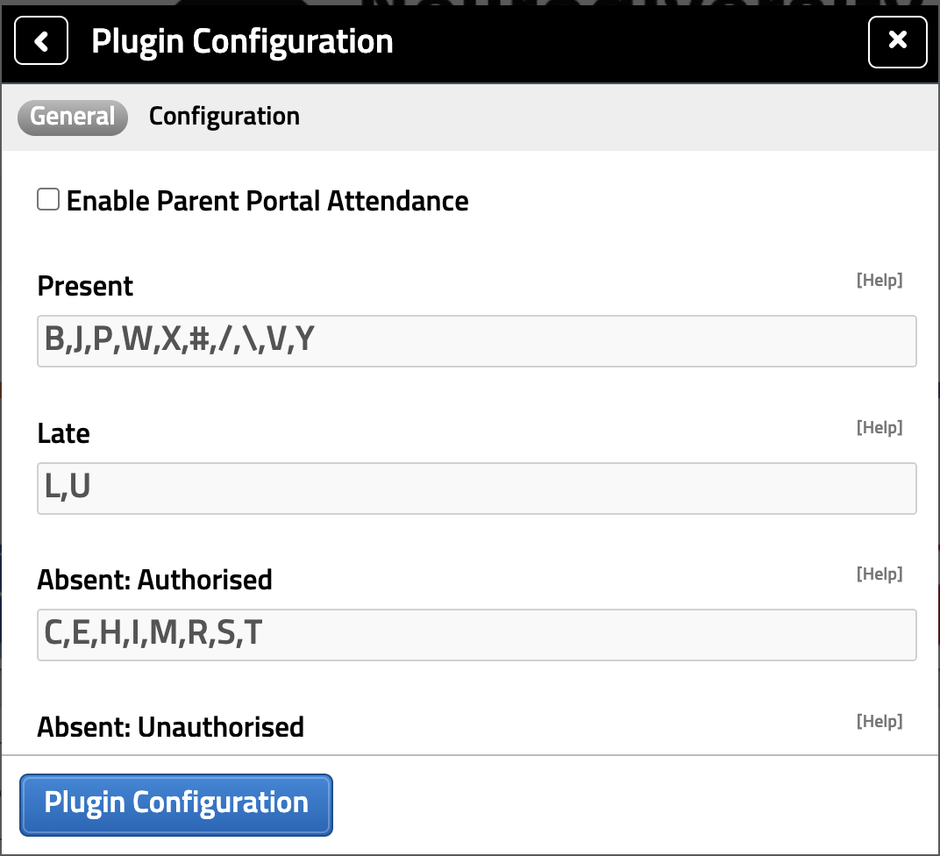This screenshot has height=856, width=940.
Task: Click the Absent: Authorised heading
Action: [x=154, y=579]
